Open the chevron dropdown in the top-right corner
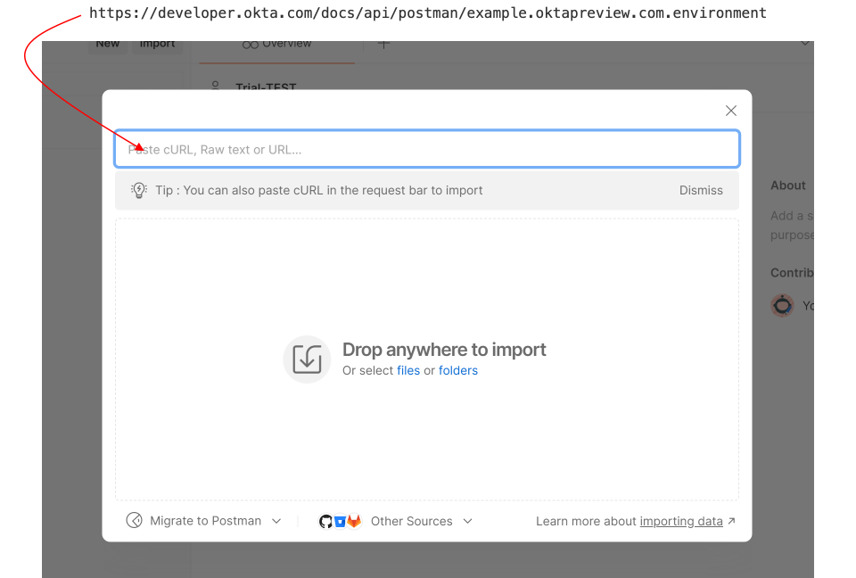 click(805, 42)
